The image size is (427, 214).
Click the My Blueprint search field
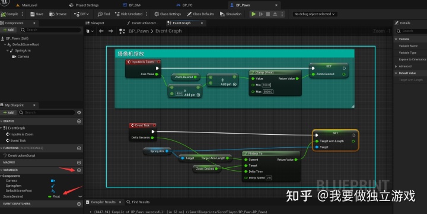pyautogui.click(x=47, y=112)
